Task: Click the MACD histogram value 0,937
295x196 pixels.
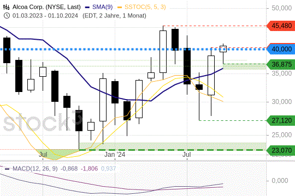Action: click(108, 169)
